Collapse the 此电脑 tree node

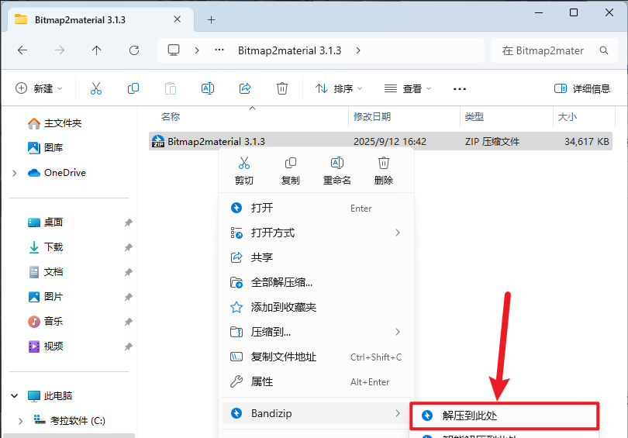[15, 396]
